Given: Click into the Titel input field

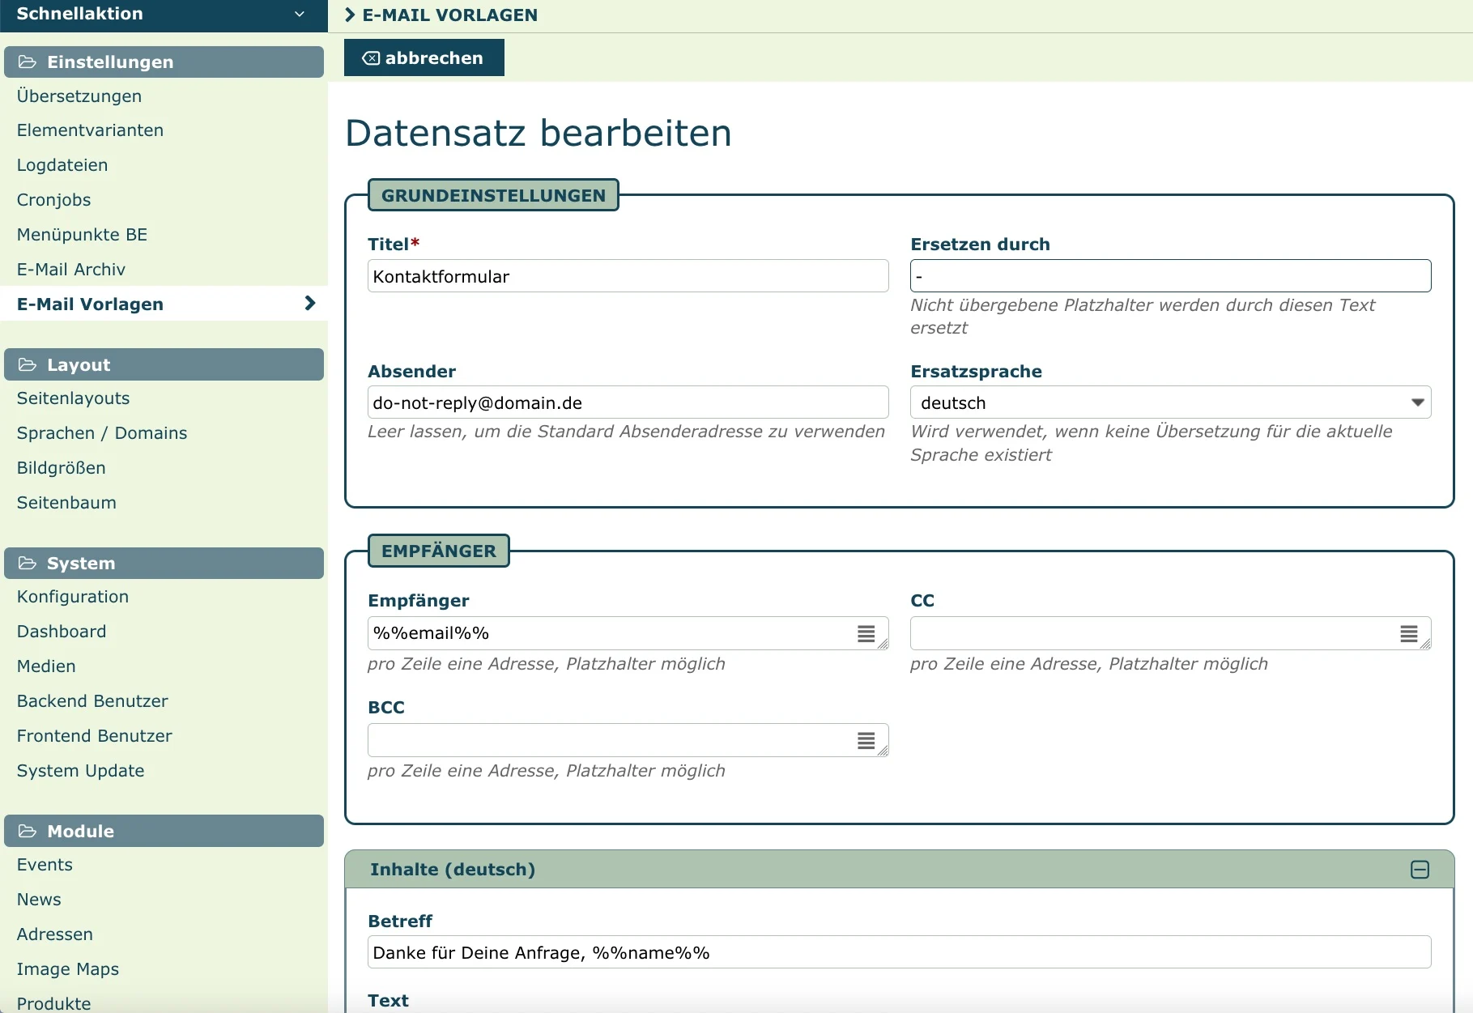Looking at the screenshot, I should coord(628,277).
